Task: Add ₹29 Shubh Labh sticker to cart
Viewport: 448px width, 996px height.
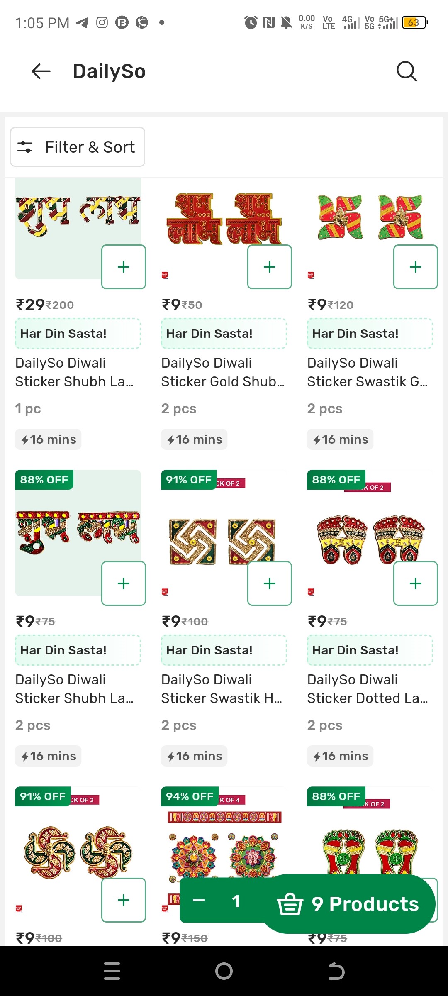Action: point(124,267)
